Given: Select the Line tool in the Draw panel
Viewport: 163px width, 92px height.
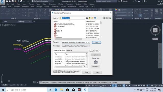Looking at the screenshot, I should [x=3, y=11].
